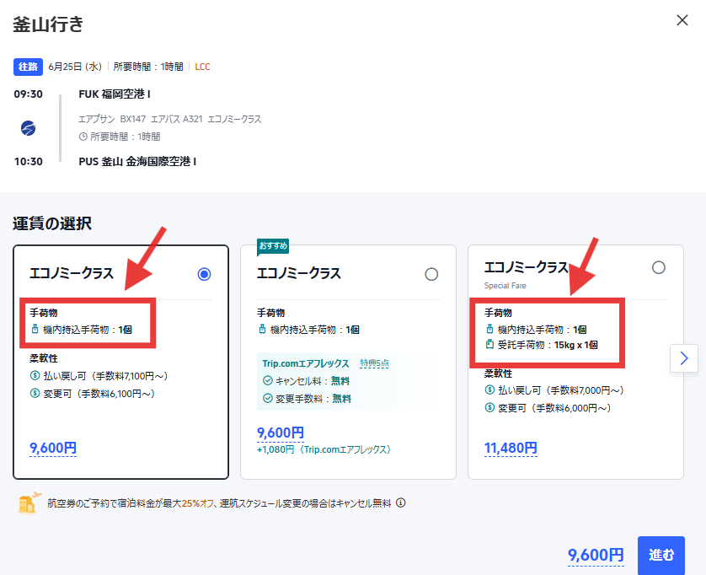Open price details for first card 9,600円
Viewport: 706px width, 575px height.
pyautogui.click(x=53, y=449)
